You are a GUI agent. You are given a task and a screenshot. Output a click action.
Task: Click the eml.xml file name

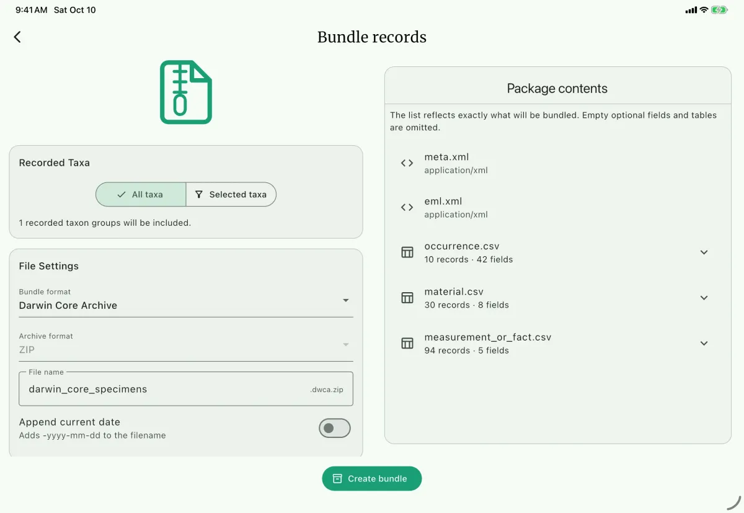(x=443, y=201)
